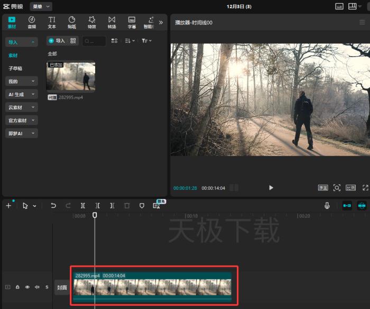Click the fullscreen icon in player
This screenshot has width=370, height=309.
point(365,188)
